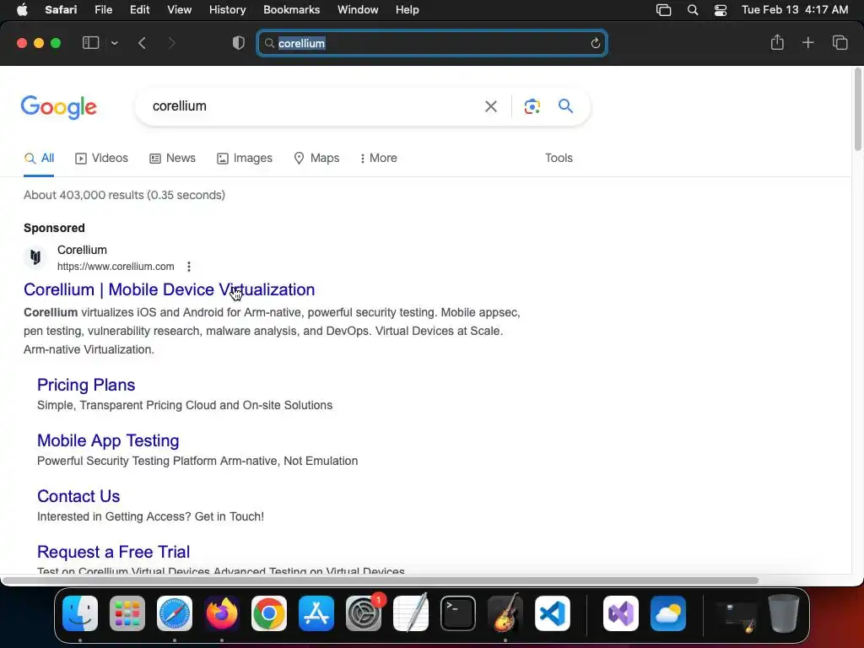
Task: Open TextEdit from the Dock
Action: coord(411,613)
